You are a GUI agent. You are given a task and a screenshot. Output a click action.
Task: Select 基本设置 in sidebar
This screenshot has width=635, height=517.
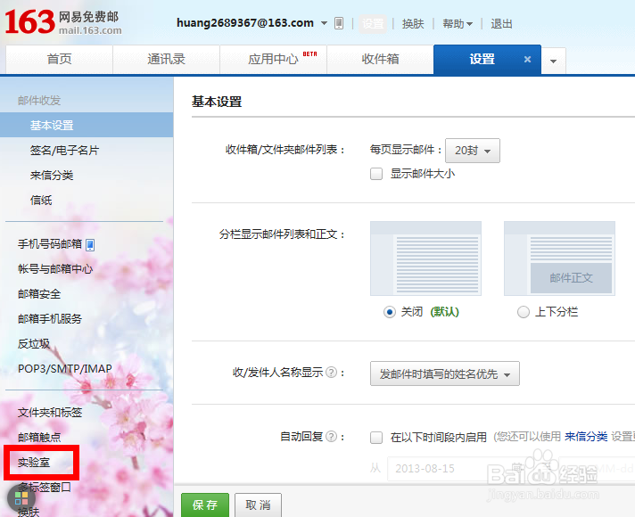click(87, 125)
